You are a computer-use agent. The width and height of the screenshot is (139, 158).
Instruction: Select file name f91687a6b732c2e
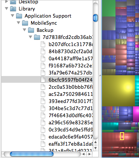pos(71,66)
